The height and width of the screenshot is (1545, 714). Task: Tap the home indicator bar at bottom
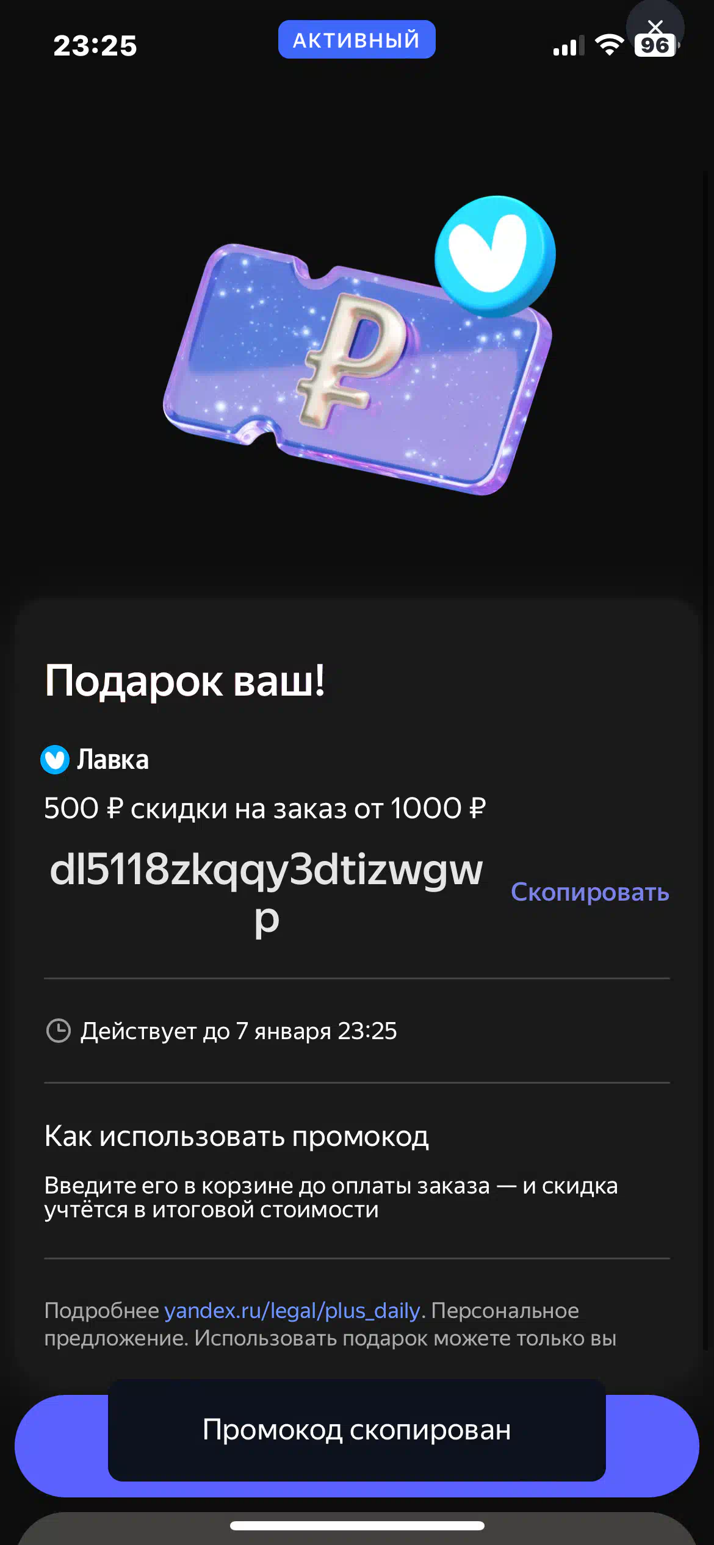coord(357,1525)
